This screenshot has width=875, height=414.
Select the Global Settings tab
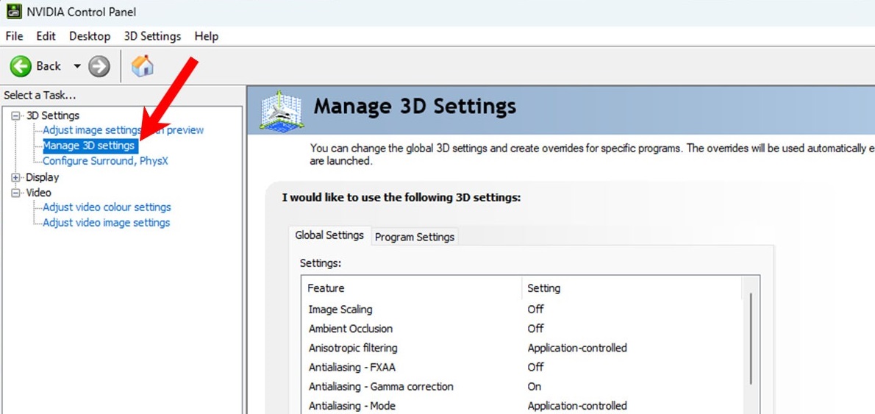(329, 235)
